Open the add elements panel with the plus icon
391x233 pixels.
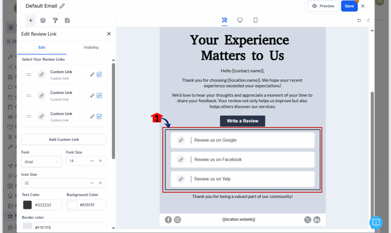[x=31, y=20]
